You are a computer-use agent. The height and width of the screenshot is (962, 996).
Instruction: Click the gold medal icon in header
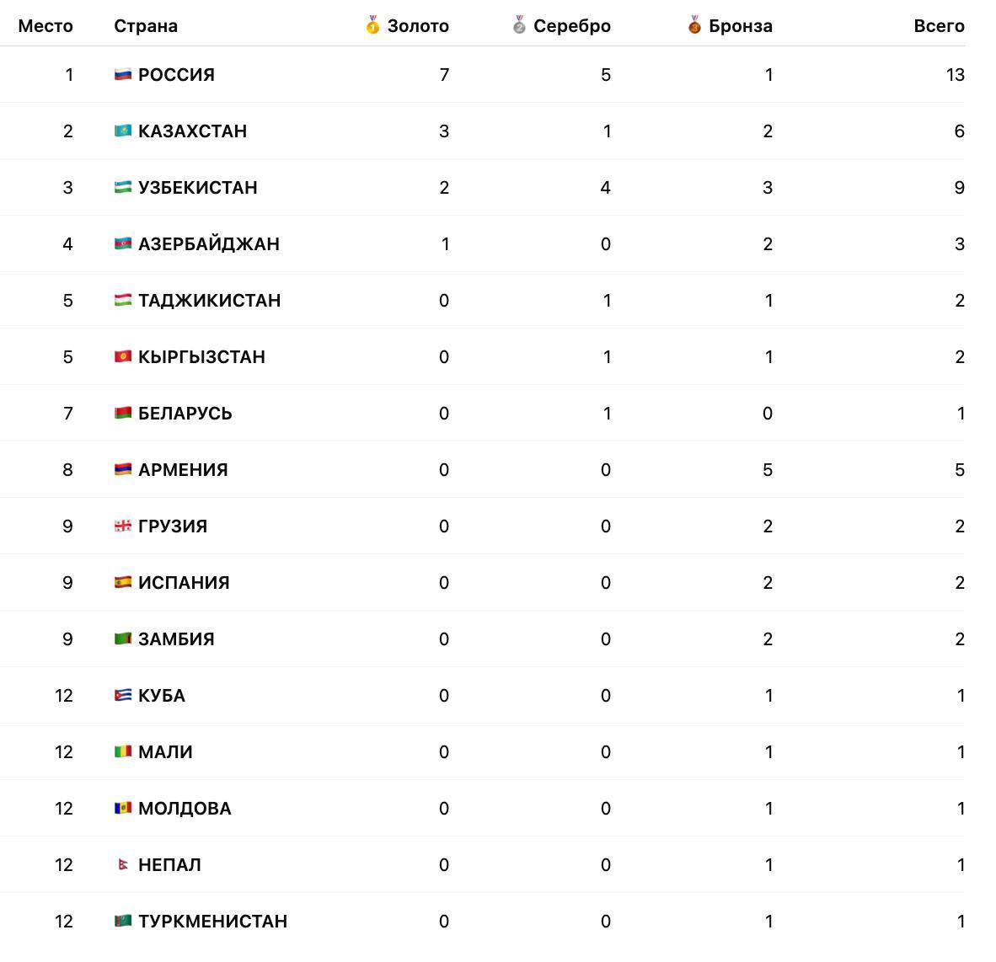click(372, 26)
